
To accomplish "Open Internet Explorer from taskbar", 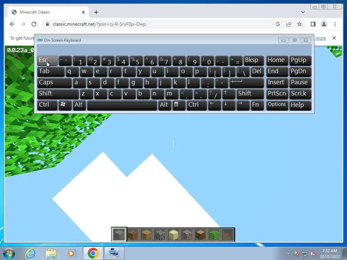I will coord(30,253).
